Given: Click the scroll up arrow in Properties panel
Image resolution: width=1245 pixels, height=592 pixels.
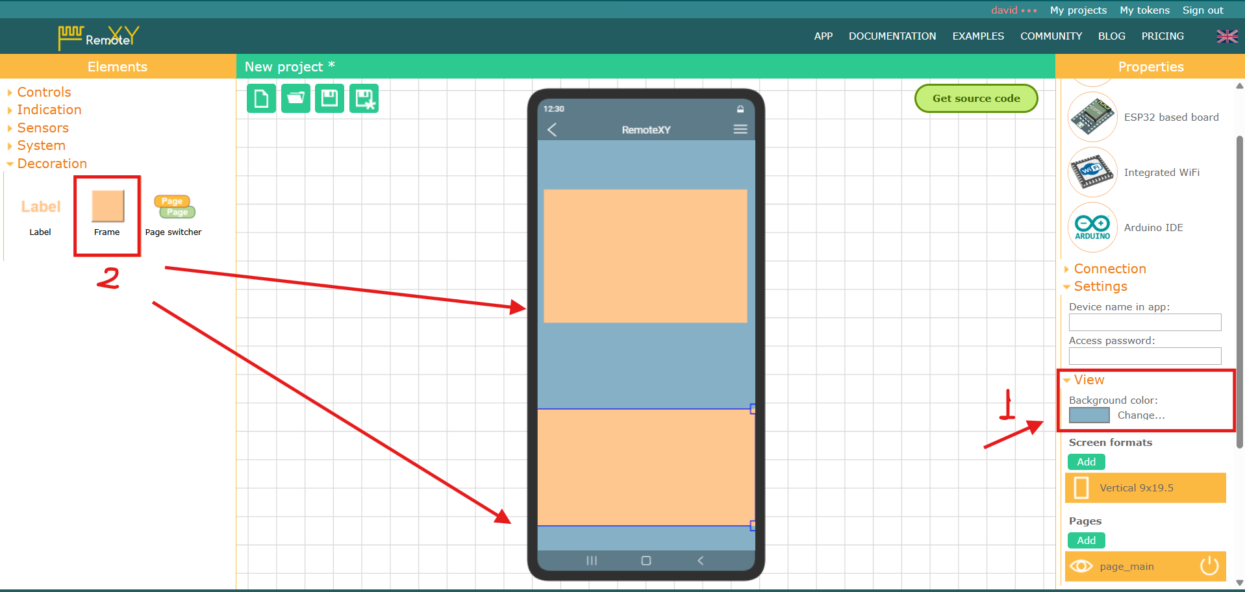Looking at the screenshot, I should pos(1240,86).
